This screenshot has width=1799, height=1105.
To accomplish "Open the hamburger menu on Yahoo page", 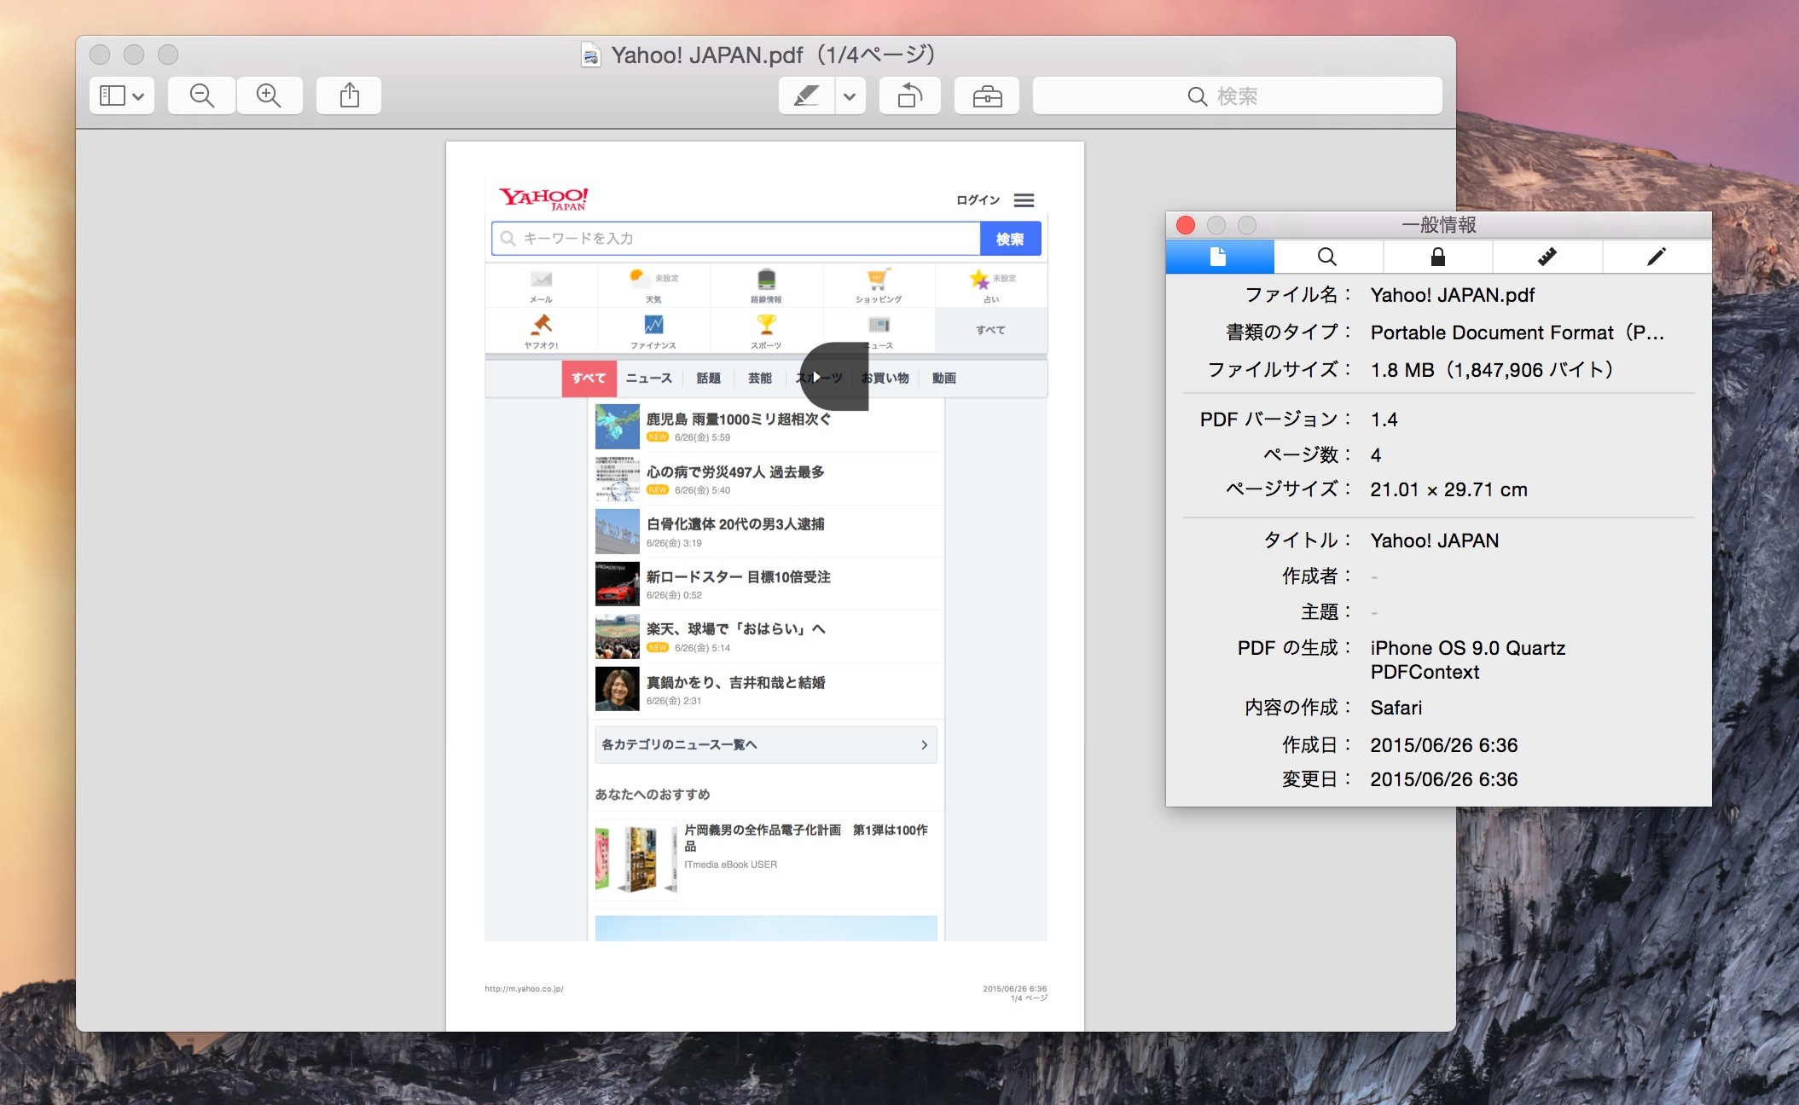I will tap(1024, 200).
